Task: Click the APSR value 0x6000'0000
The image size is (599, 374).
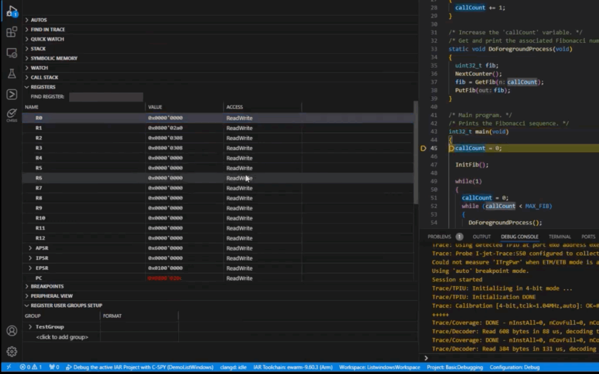Action: pyautogui.click(x=165, y=248)
